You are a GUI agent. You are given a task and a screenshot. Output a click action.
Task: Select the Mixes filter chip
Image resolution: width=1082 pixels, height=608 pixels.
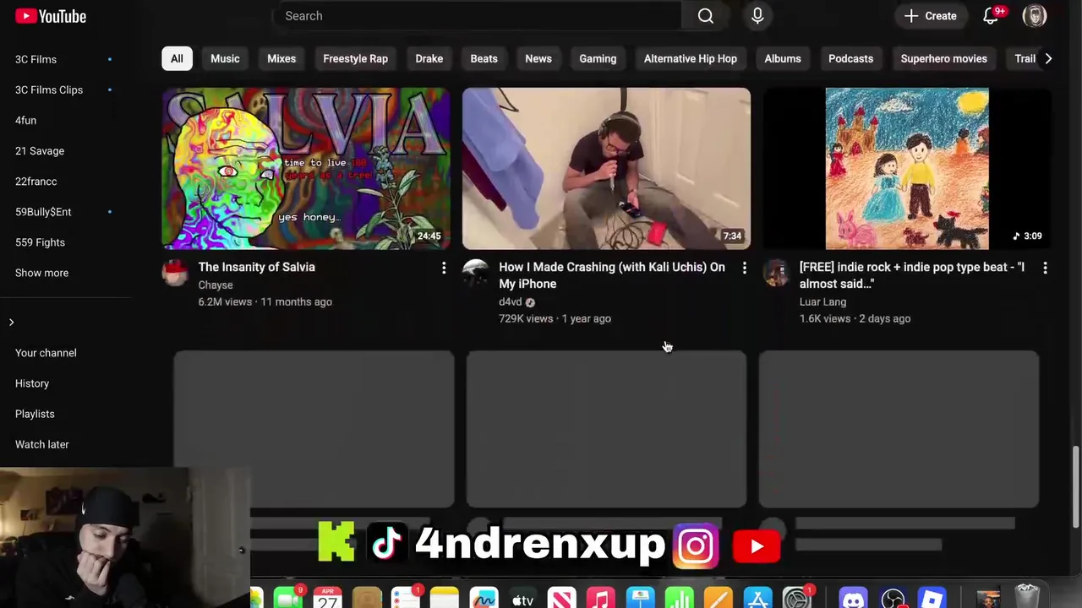pos(281,58)
